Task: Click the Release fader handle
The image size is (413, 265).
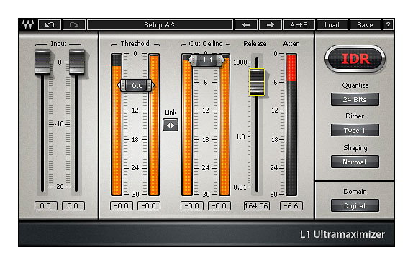Action: pyautogui.click(x=257, y=82)
